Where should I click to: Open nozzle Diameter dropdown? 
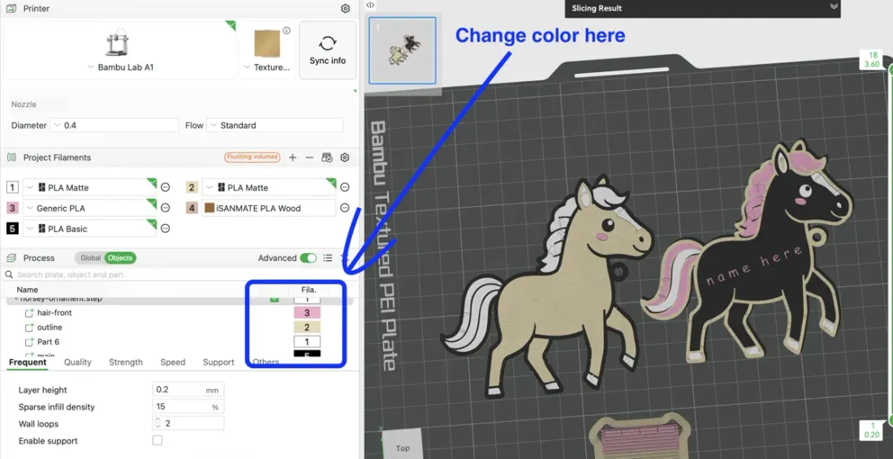click(114, 125)
